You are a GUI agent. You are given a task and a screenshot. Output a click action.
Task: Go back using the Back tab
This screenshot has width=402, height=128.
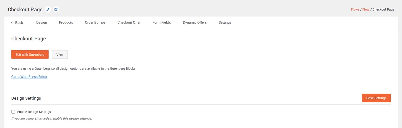click(x=17, y=23)
